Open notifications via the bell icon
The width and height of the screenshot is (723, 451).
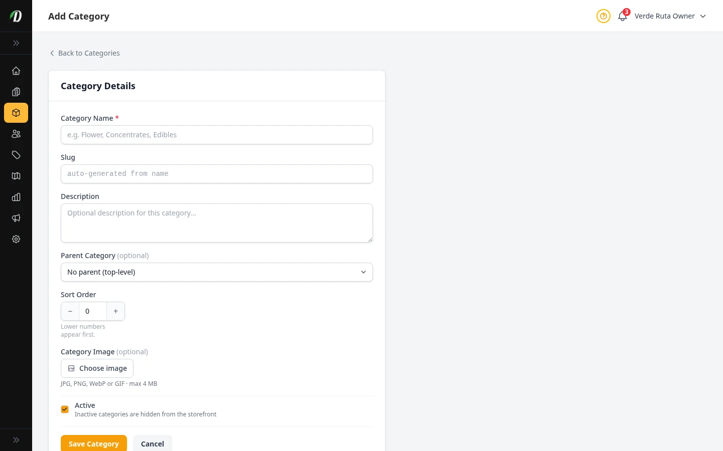(x=622, y=16)
